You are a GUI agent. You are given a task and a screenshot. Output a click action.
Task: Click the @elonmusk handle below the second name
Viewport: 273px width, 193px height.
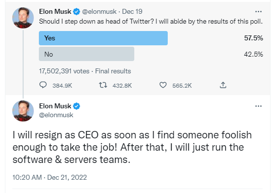click(56, 115)
